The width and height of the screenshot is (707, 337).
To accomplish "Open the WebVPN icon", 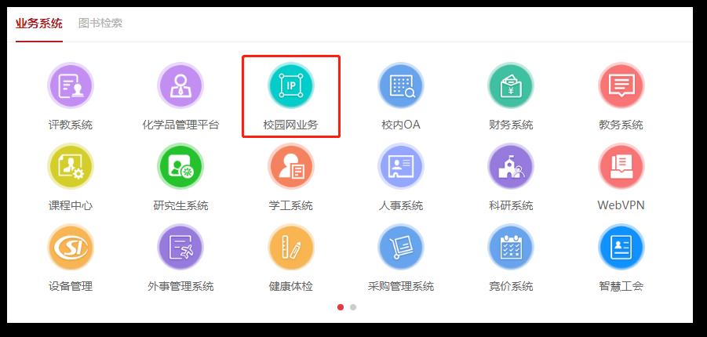I will point(621,166).
